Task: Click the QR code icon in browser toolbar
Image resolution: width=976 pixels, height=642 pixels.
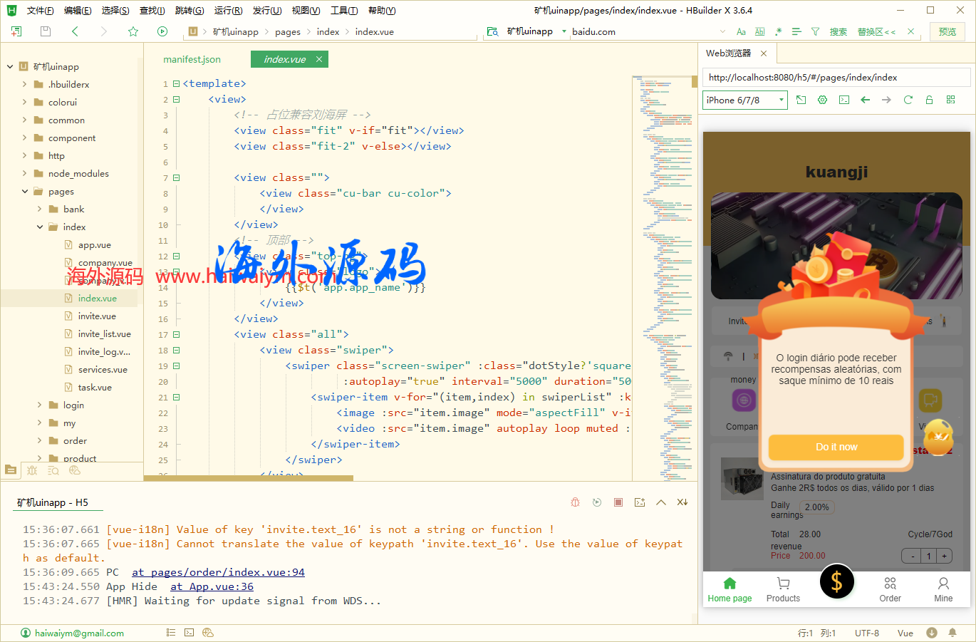Action: click(950, 100)
